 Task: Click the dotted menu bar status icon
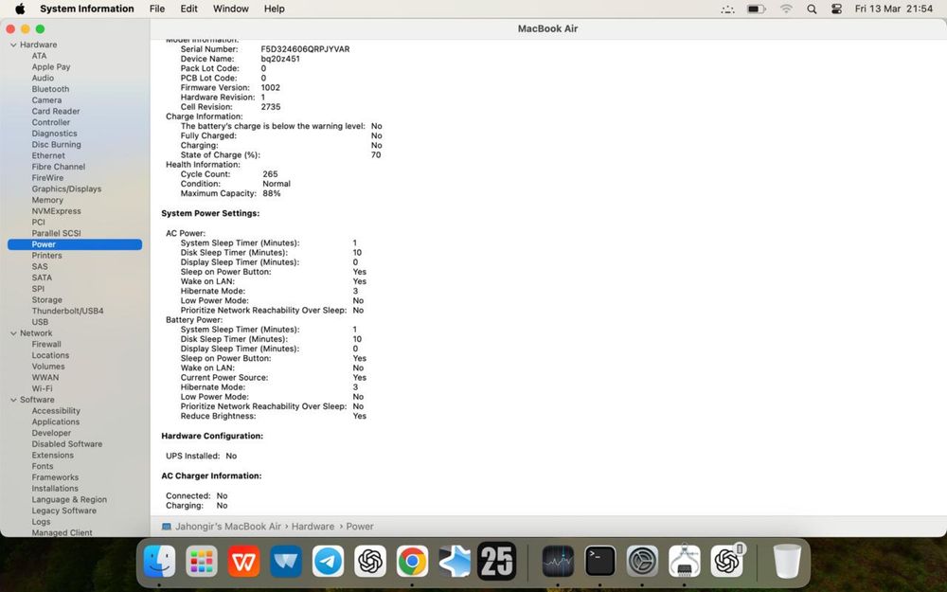pyautogui.click(x=727, y=9)
